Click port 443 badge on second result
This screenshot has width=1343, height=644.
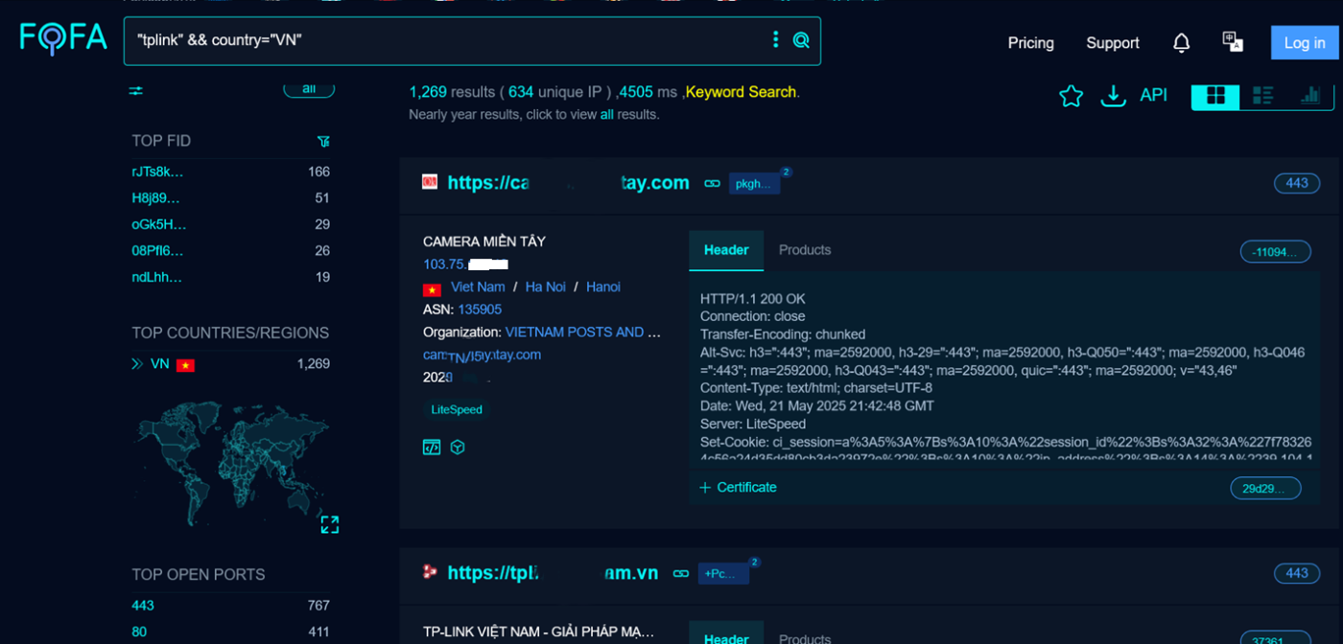(x=1297, y=573)
